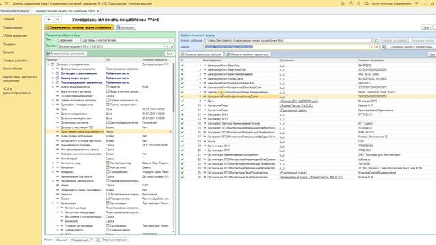Expand the Контрагент tree node
Image resolution: width=436 pixels, height=245 pixels.
click(53, 167)
